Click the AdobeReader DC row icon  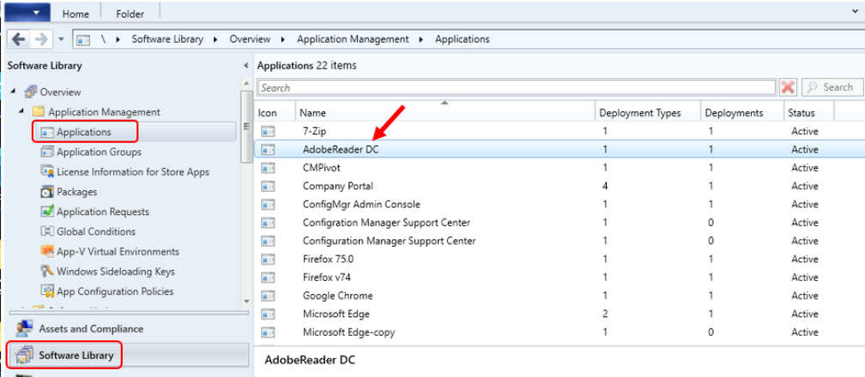point(268,149)
